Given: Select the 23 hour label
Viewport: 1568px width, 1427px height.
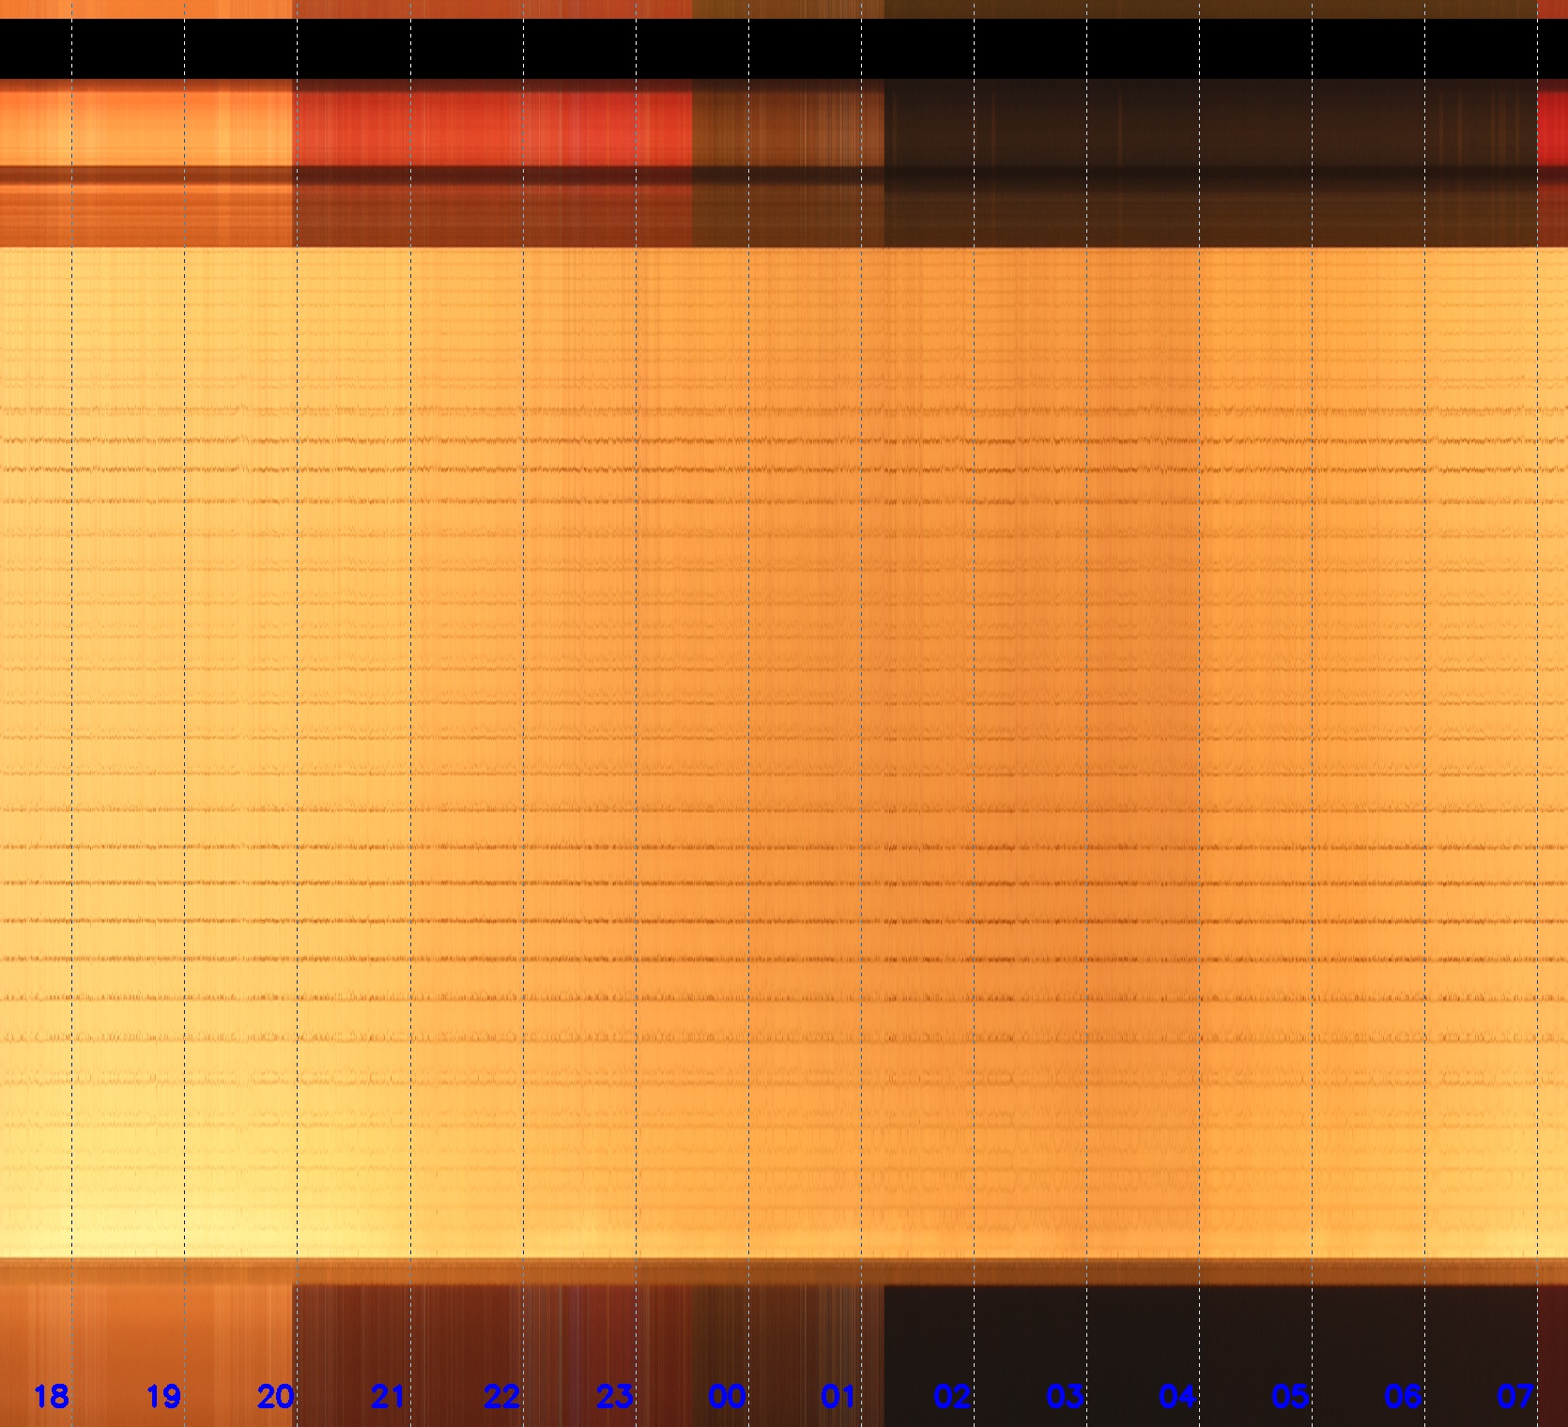Looking at the screenshot, I should point(614,1396).
